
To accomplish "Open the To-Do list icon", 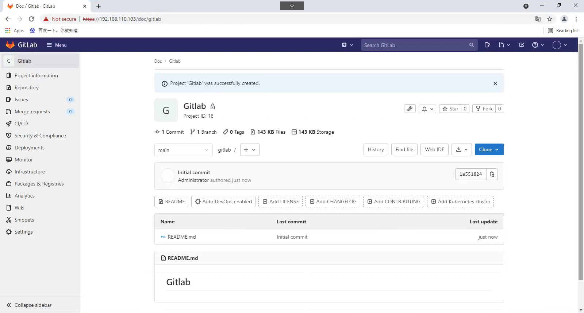I will [522, 45].
